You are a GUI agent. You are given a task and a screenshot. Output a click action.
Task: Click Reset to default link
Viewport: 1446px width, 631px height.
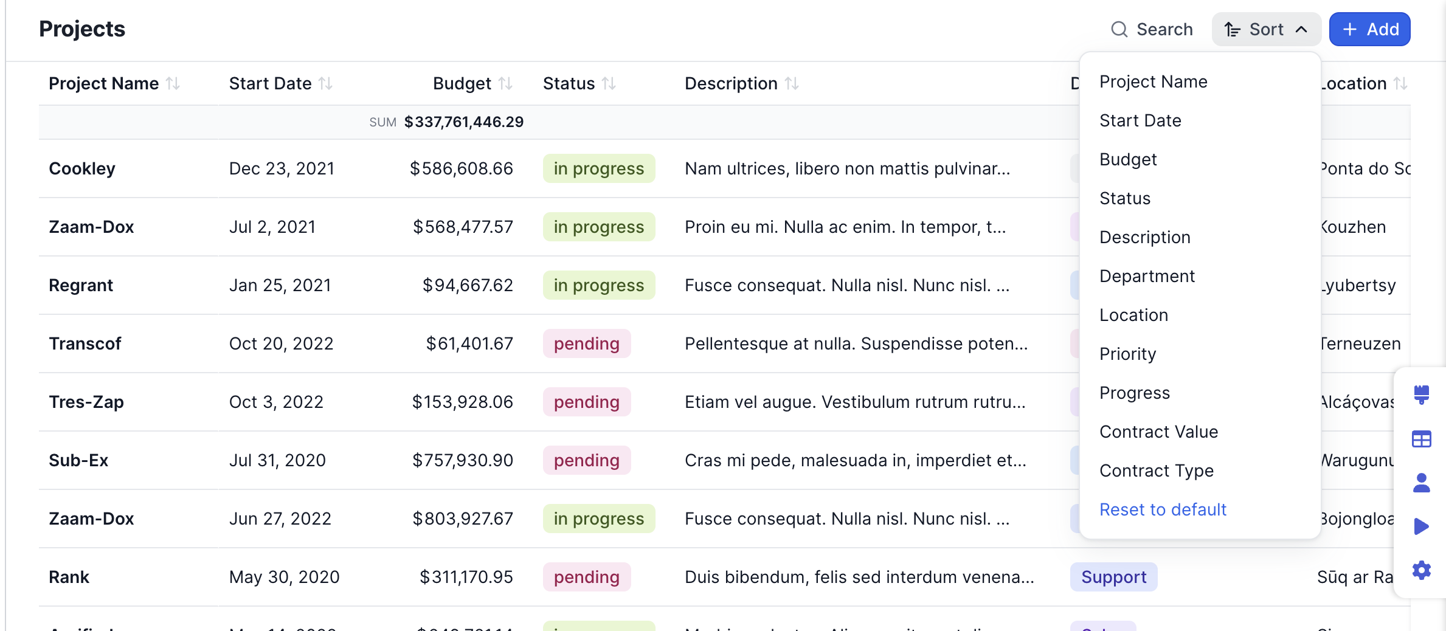[x=1163, y=509]
